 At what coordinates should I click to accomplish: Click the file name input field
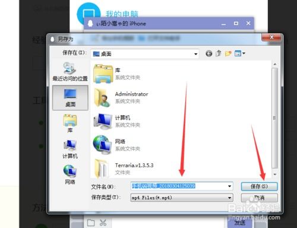[179, 186]
